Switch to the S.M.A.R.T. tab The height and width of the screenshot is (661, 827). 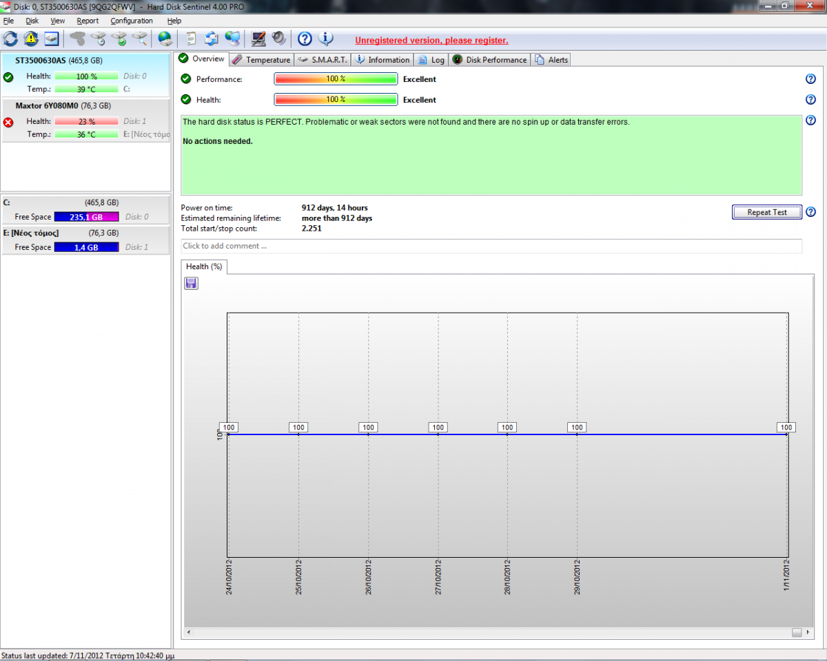(x=323, y=60)
